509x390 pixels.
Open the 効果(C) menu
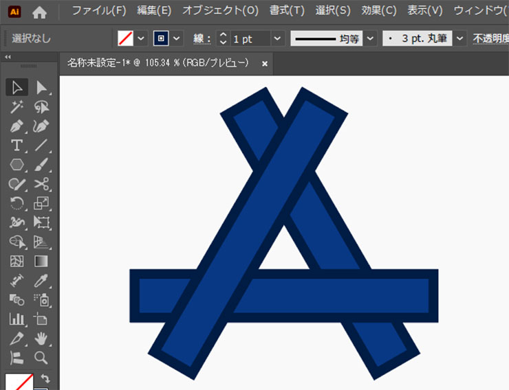pyautogui.click(x=379, y=11)
